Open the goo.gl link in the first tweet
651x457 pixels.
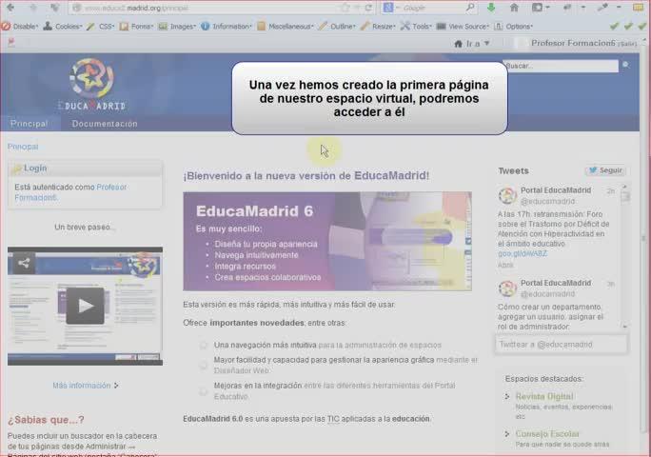click(523, 253)
